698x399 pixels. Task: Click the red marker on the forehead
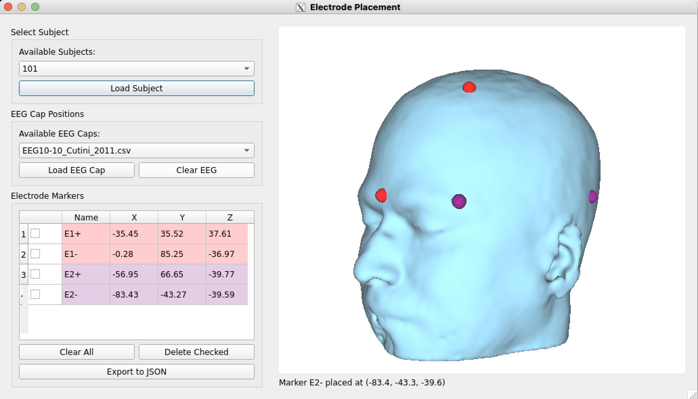click(381, 195)
